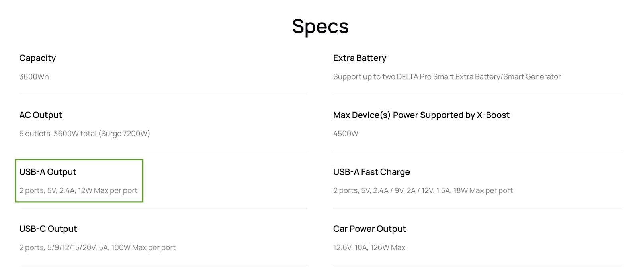This screenshot has width=637, height=276.
Task: Click the divider under the Extra Battery row
Action: click(x=477, y=95)
